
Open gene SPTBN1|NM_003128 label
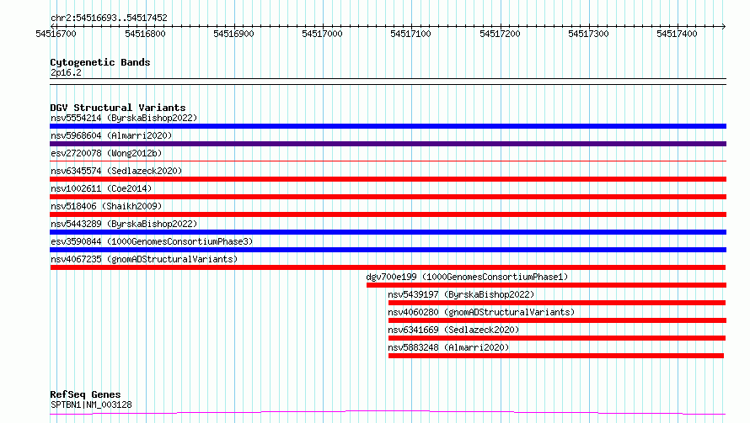pyautogui.click(x=91, y=404)
